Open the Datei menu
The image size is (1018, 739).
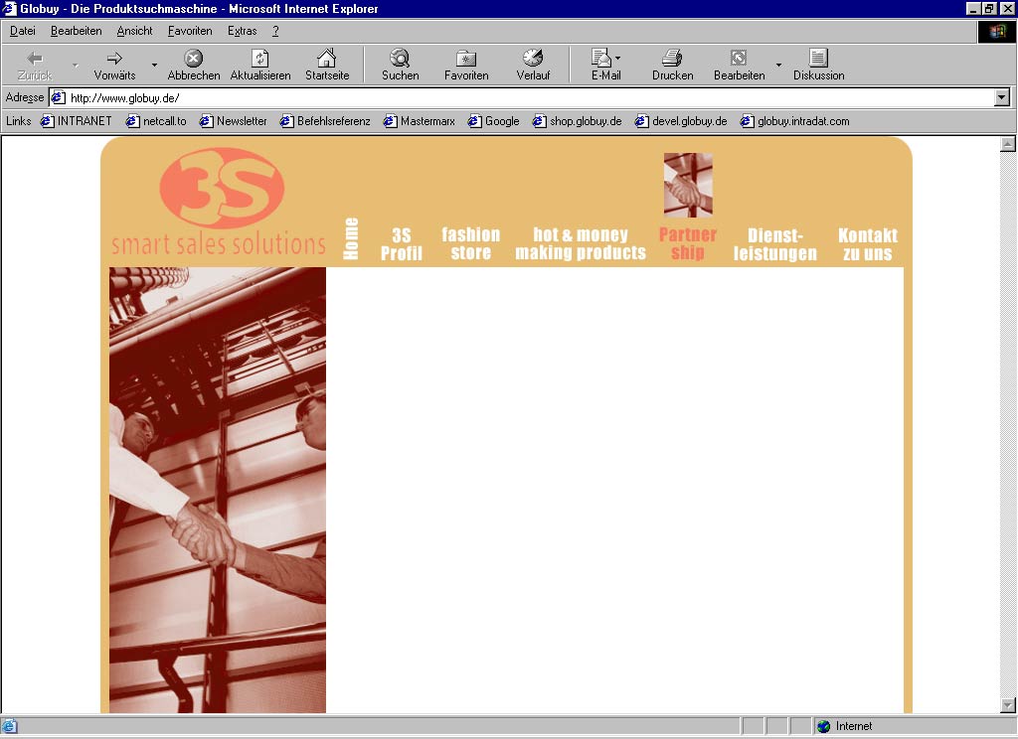click(22, 31)
